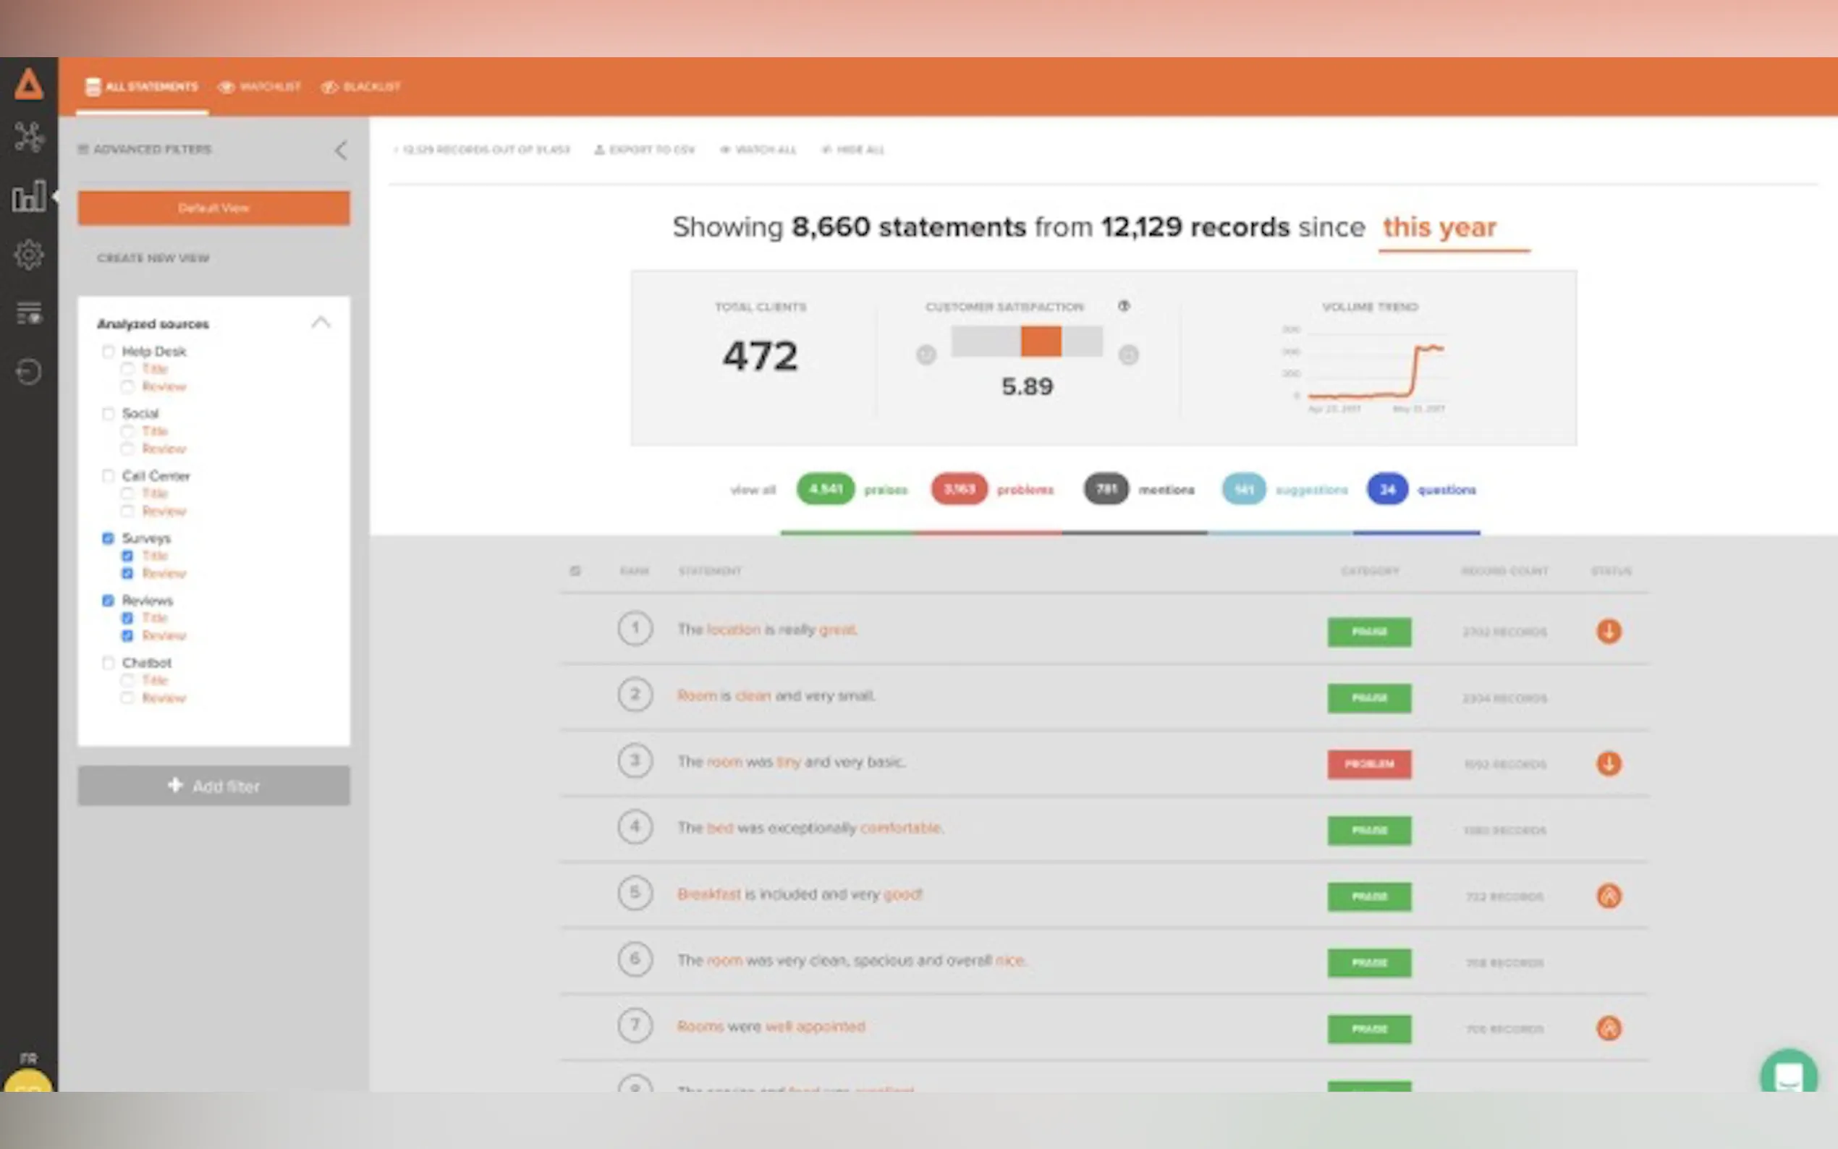Click the list view sidebar icon
Viewport: 1838px width, 1149px height.
(x=29, y=313)
